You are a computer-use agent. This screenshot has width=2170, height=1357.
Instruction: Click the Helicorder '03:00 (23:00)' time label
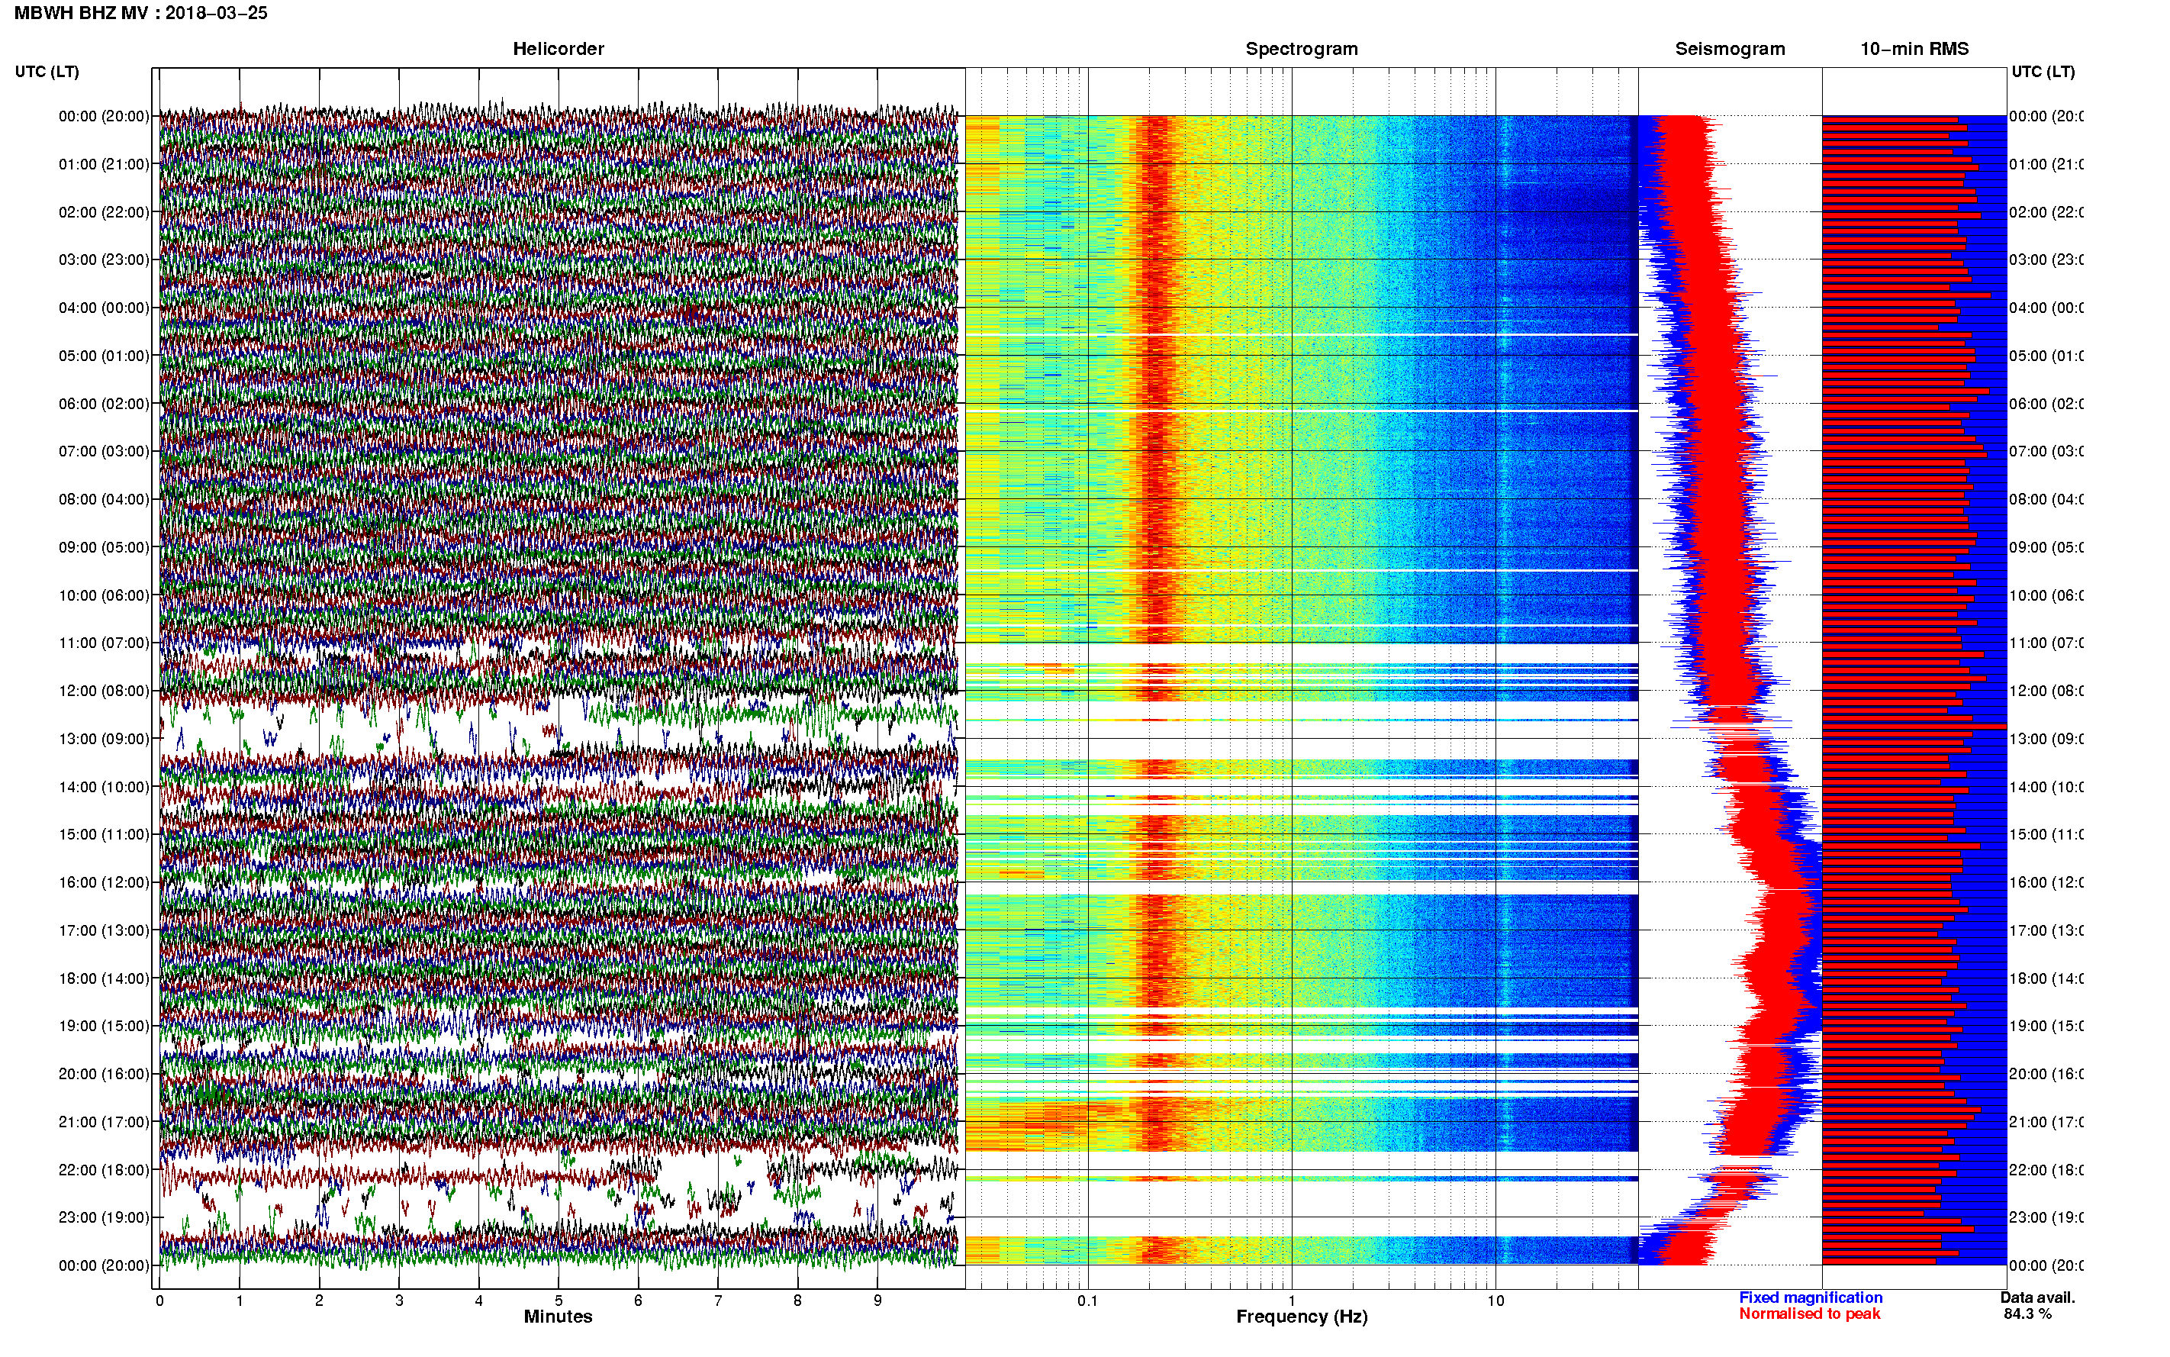click(103, 259)
